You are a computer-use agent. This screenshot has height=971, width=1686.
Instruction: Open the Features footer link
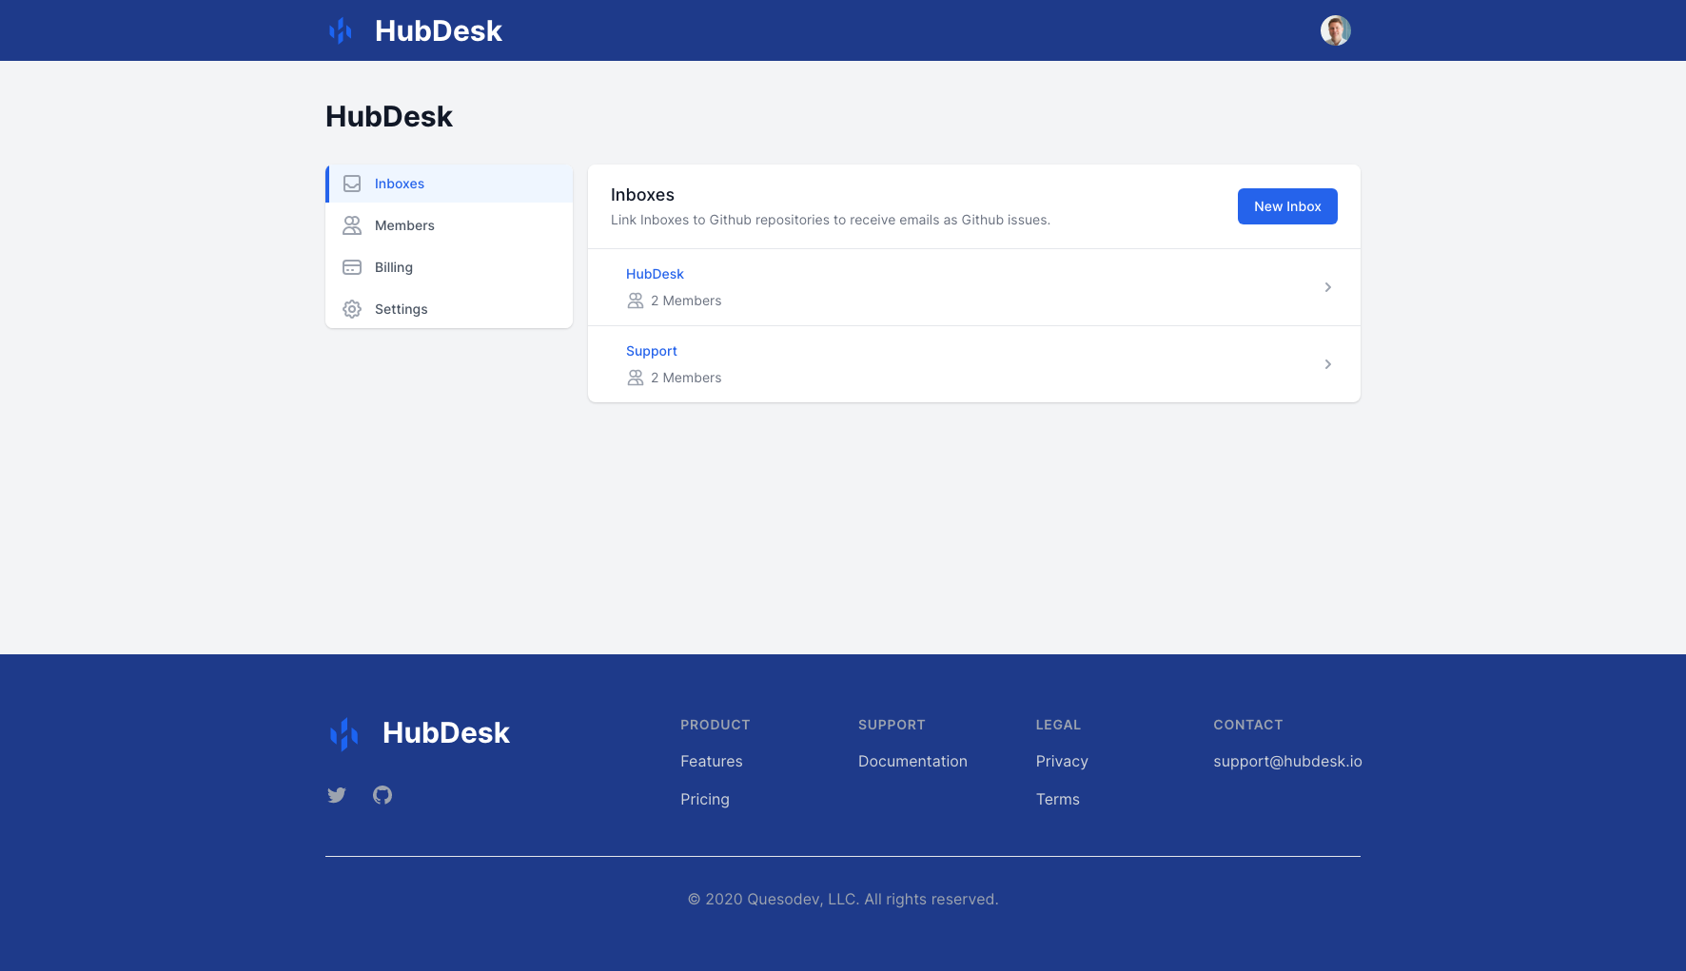point(712,761)
